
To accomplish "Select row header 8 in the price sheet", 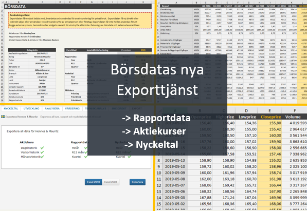I will tap(159, 160).
